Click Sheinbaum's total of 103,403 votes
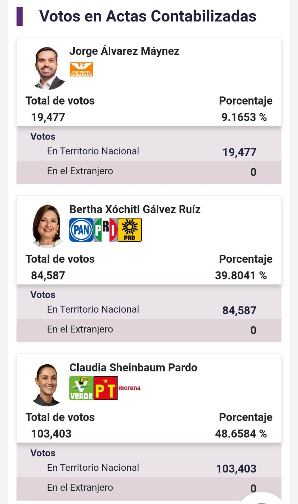Screen dimensions: 298x504 click(51, 434)
